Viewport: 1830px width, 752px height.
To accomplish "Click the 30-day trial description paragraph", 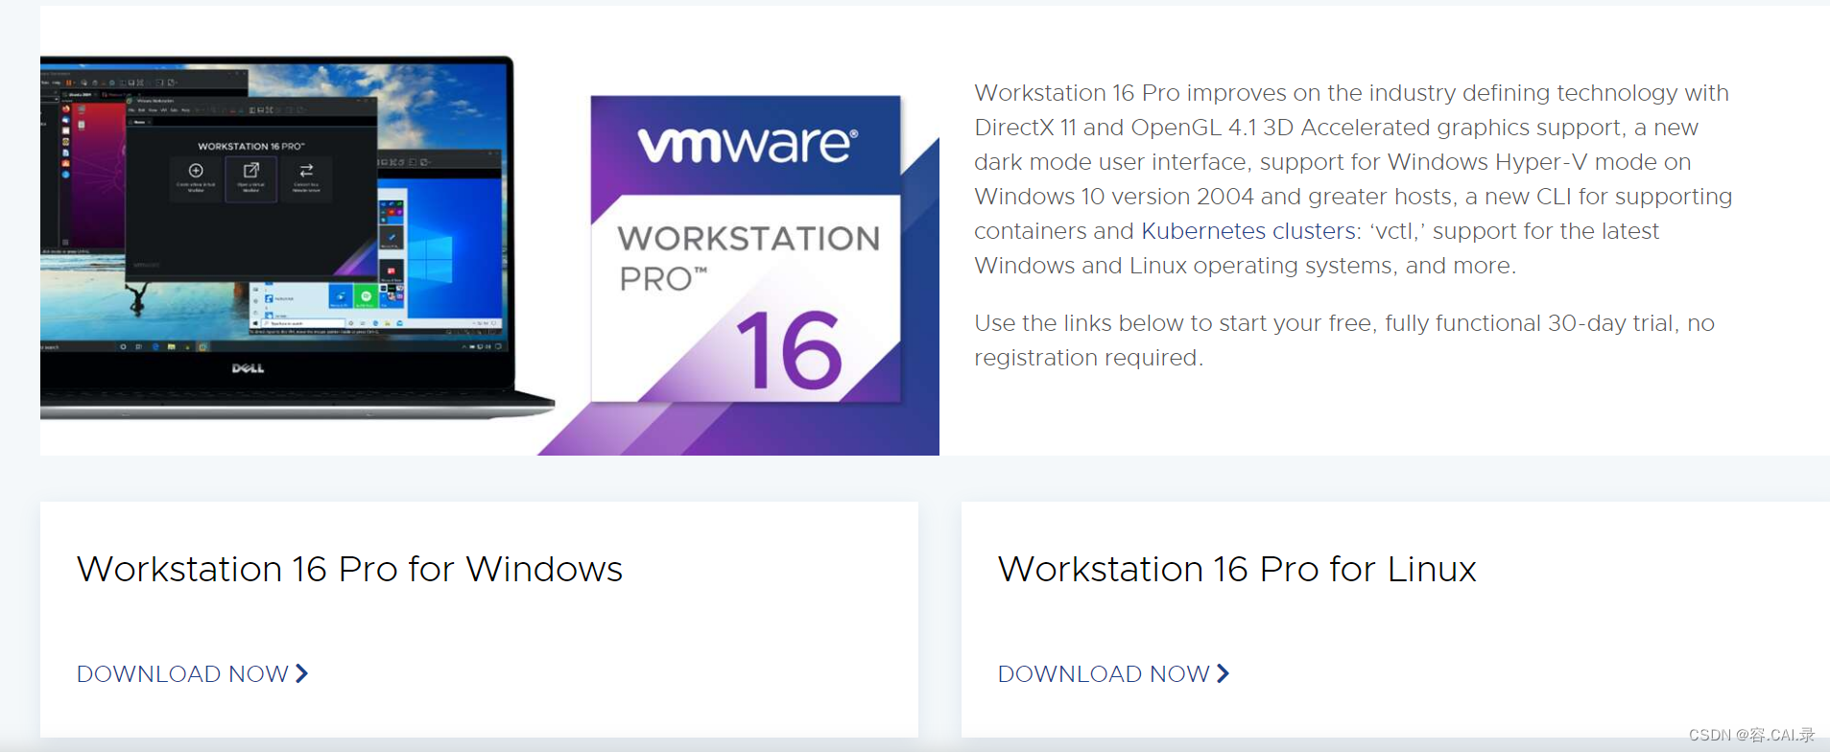I will coord(1344,341).
